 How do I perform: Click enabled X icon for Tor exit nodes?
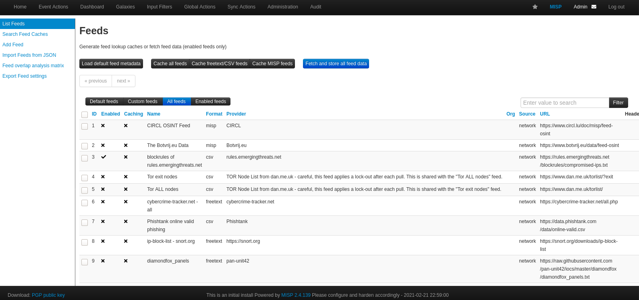103,177
